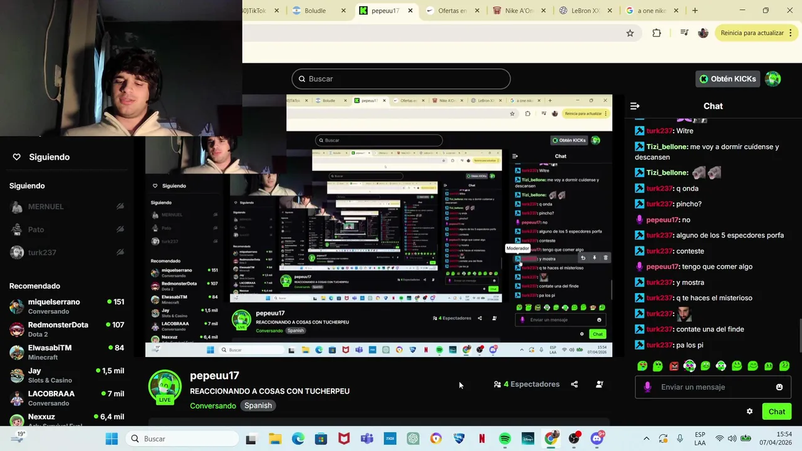Open the emoji picker in message box

779,387
